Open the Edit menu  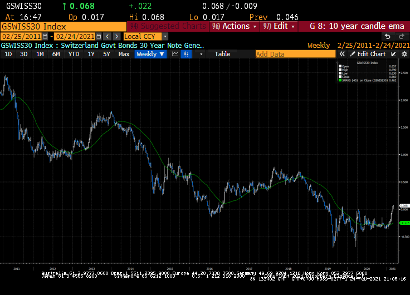pyautogui.click(x=279, y=26)
